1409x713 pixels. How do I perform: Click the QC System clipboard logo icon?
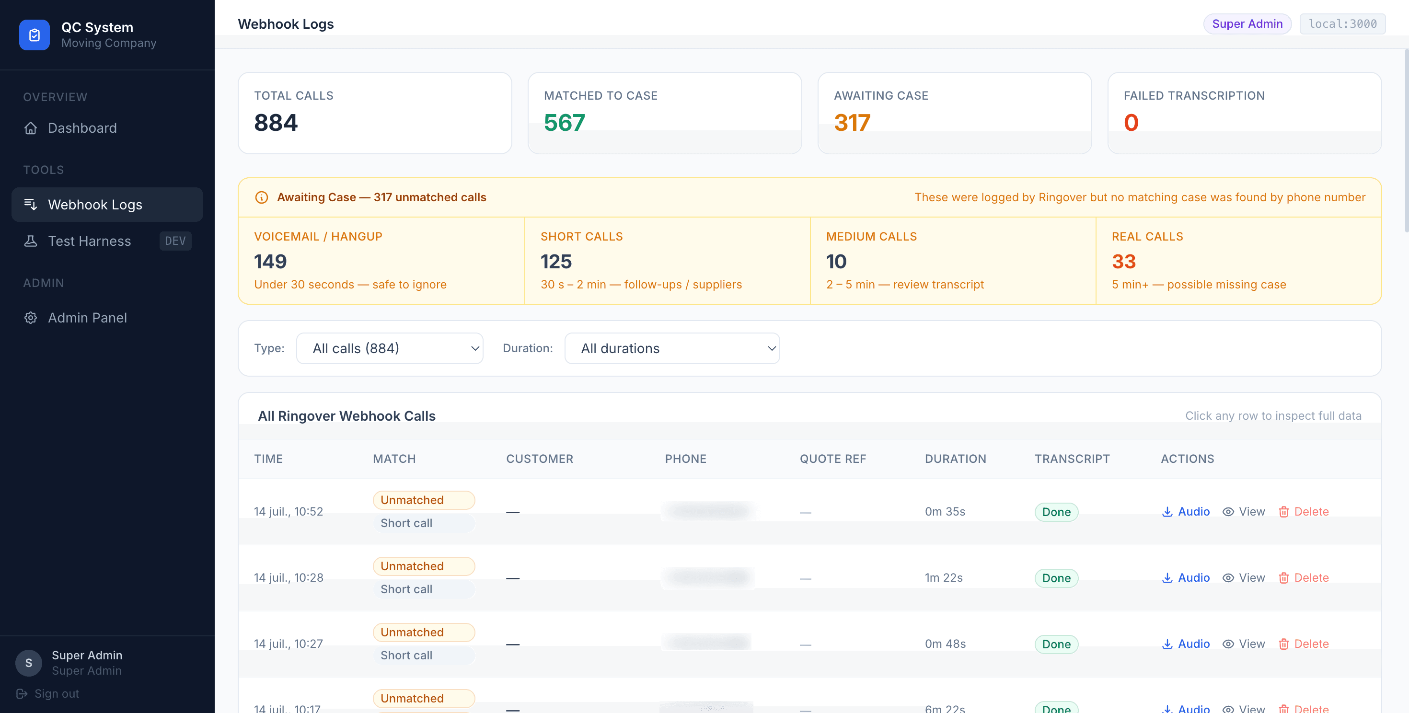34,35
